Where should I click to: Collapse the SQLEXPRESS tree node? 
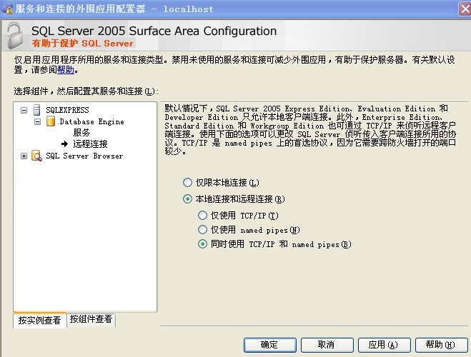click(x=24, y=110)
